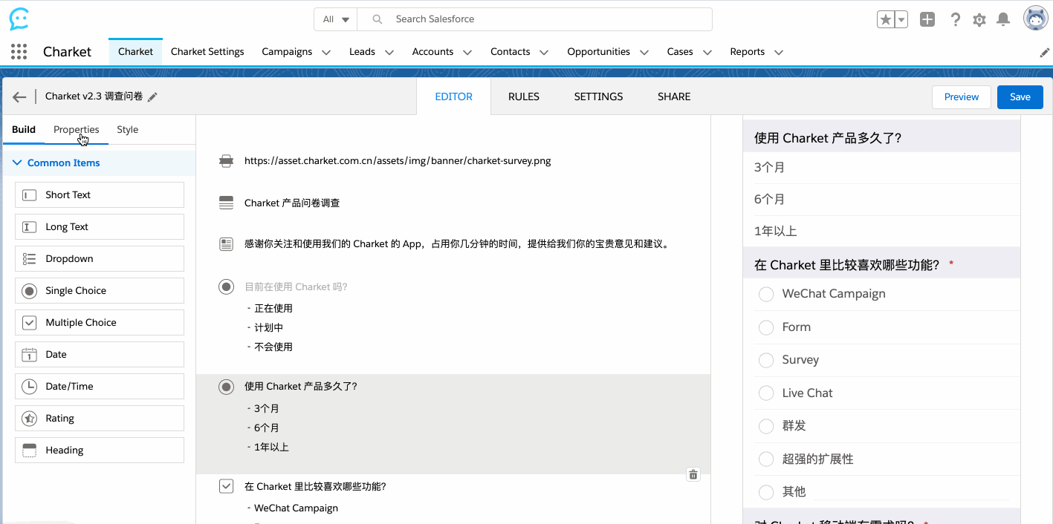
Task: Open the All search scope dropdown
Action: [336, 19]
